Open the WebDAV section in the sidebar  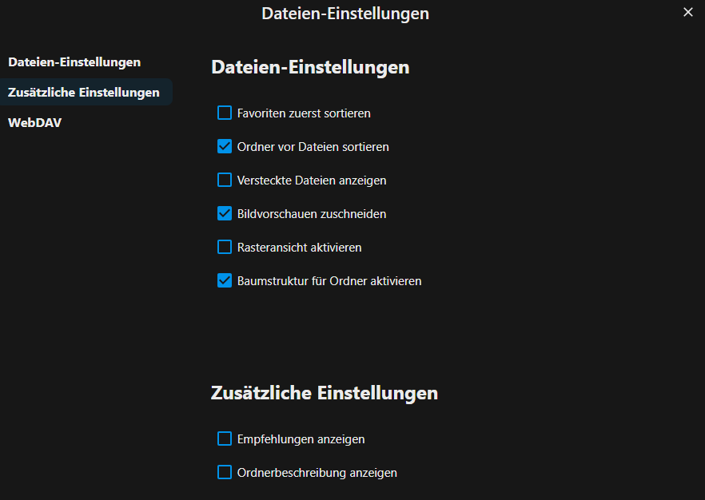point(34,122)
